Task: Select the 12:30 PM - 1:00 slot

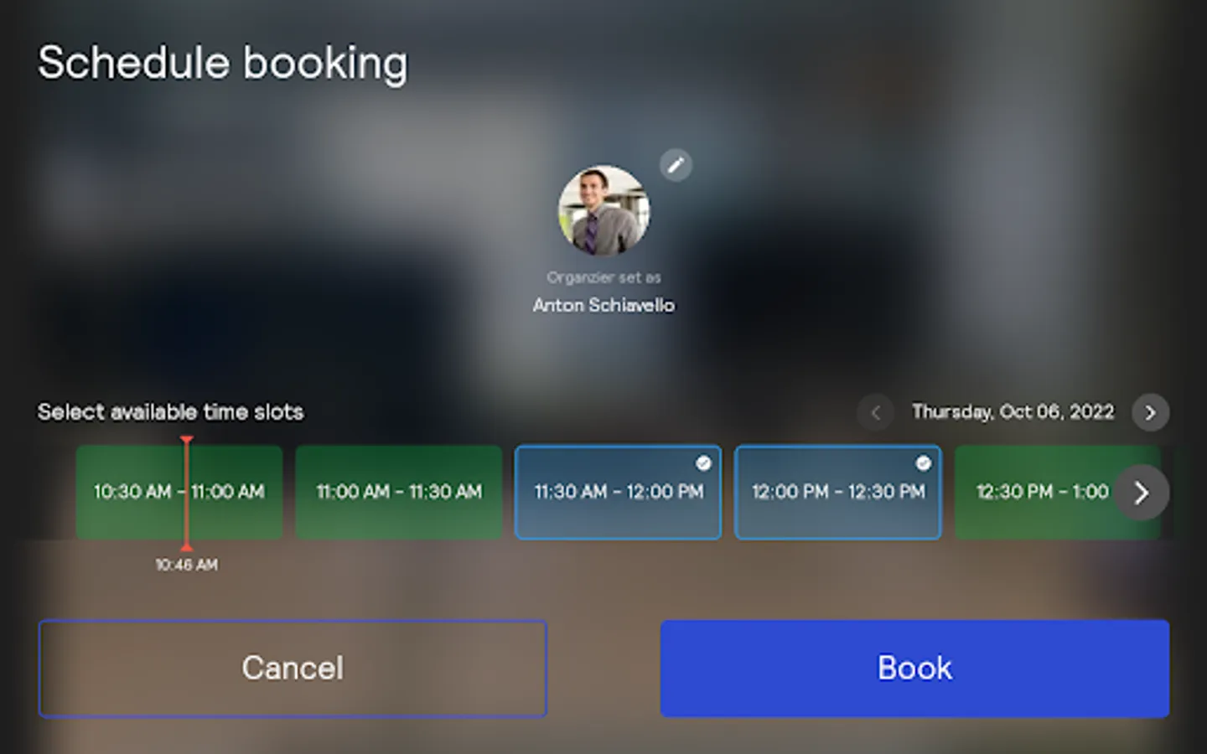Action: click(x=1043, y=492)
